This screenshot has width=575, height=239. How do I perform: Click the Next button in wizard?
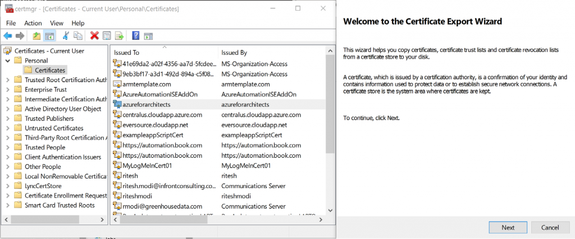coord(508,227)
